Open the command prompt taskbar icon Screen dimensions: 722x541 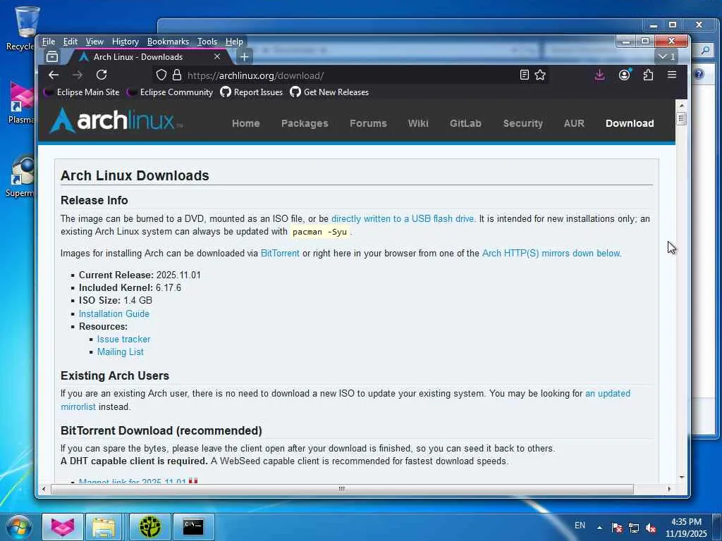(193, 527)
